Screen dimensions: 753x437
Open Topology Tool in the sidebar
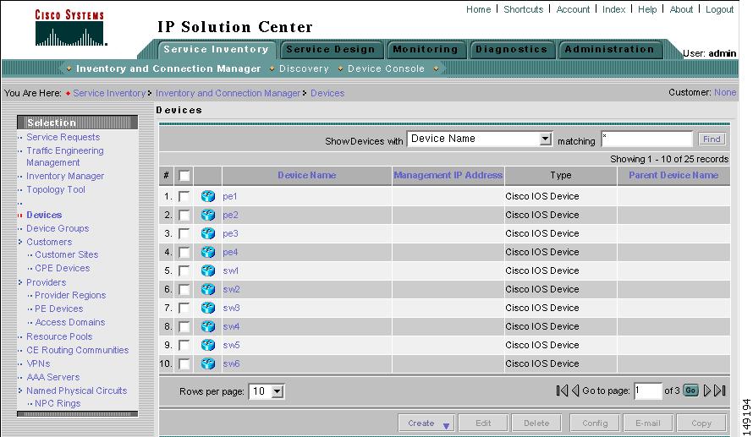click(56, 189)
